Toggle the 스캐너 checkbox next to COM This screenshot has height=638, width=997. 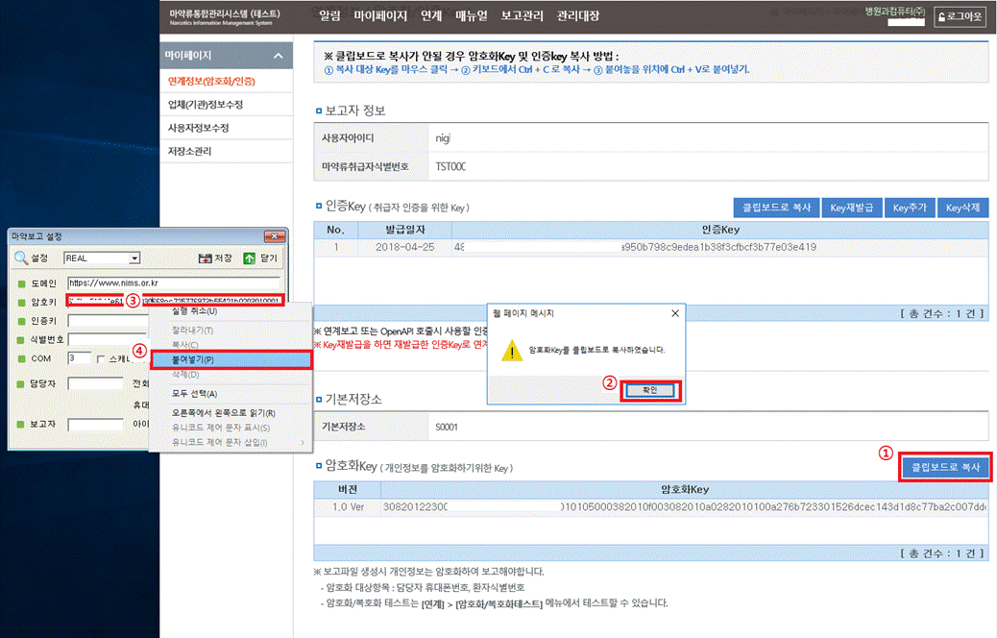(x=101, y=359)
